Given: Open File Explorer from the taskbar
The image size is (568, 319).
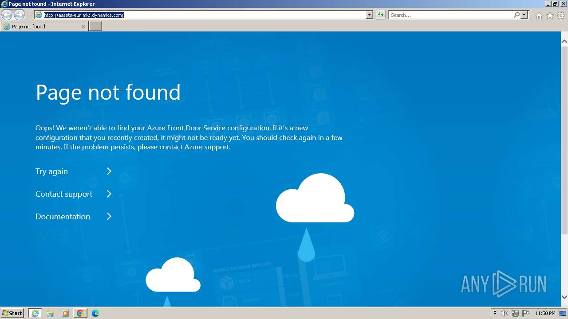Looking at the screenshot, I should point(50,313).
